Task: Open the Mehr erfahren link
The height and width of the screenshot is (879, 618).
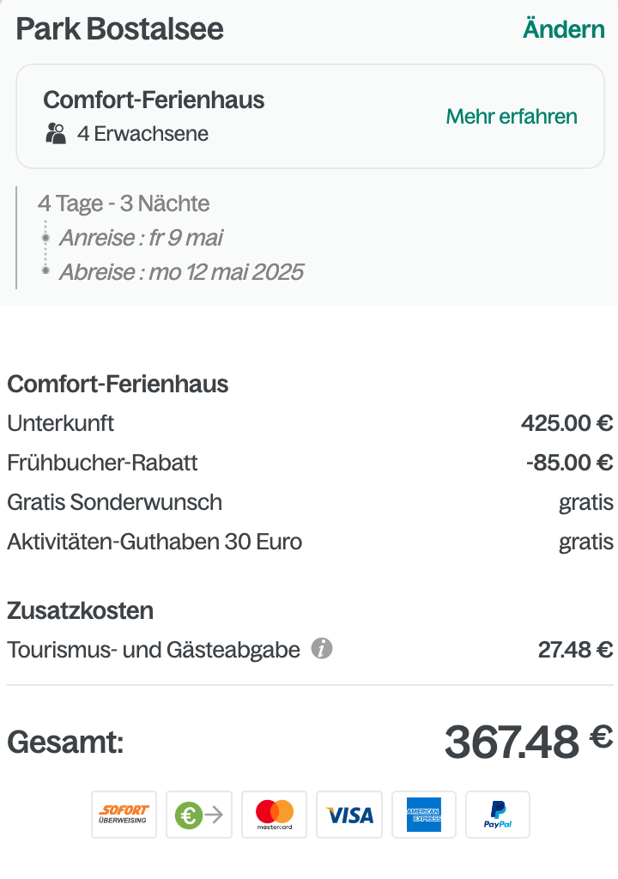Action: click(512, 117)
